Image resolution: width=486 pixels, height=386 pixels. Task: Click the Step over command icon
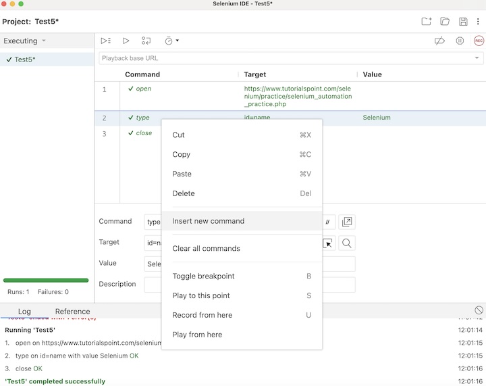146,41
